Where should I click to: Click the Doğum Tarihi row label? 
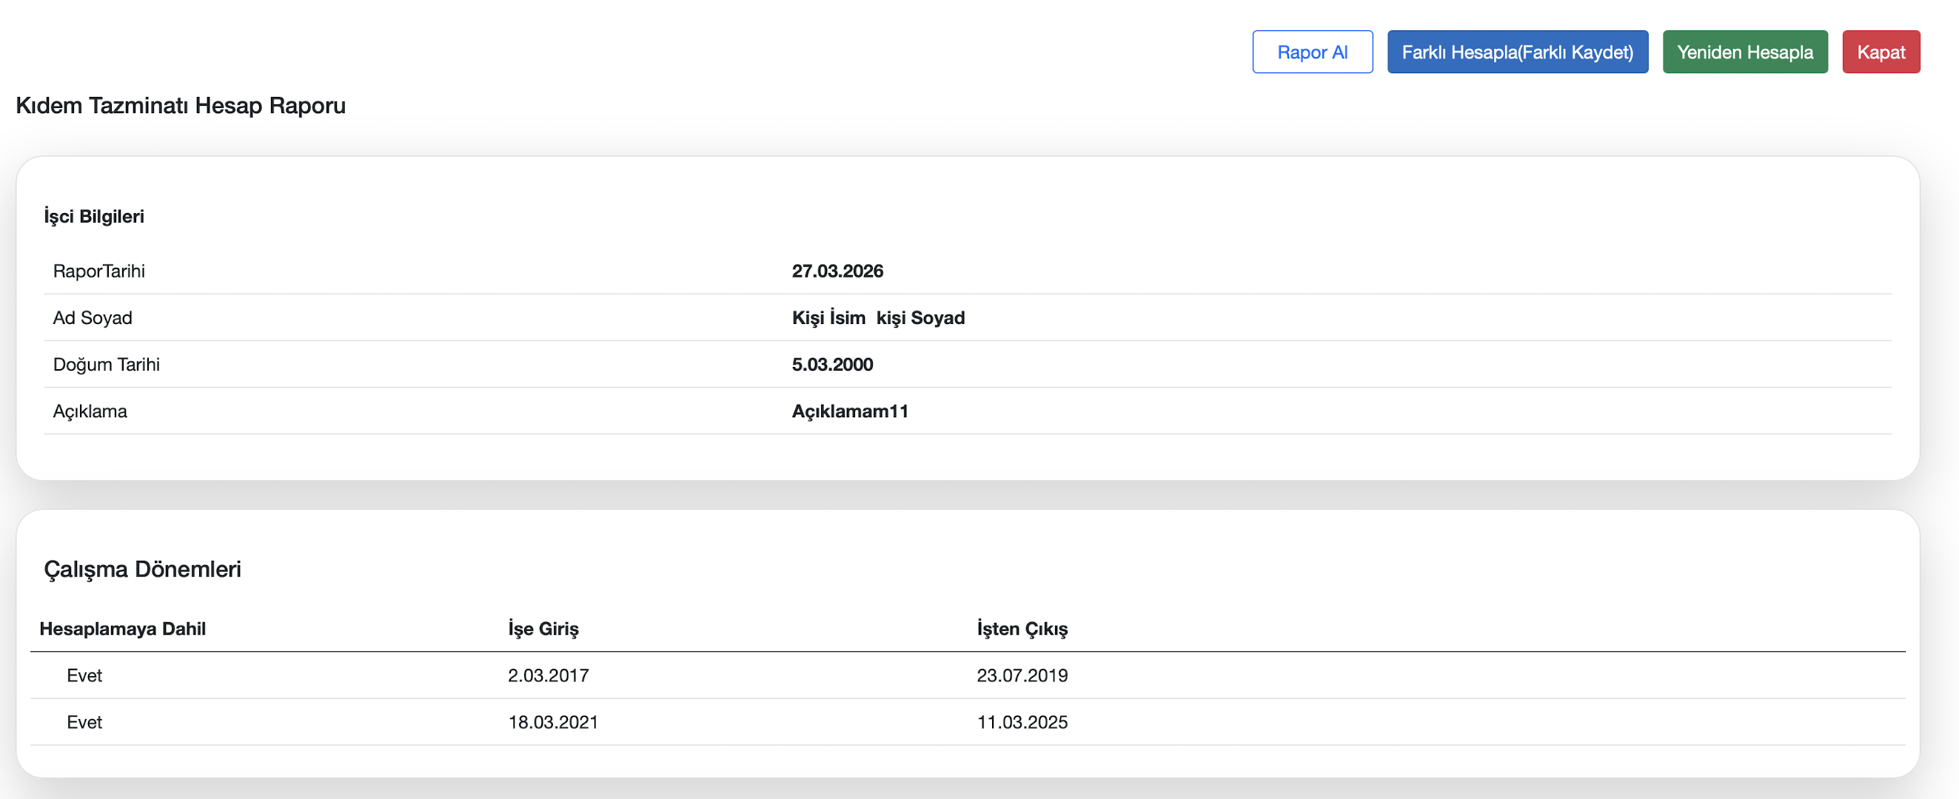click(x=107, y=365)
